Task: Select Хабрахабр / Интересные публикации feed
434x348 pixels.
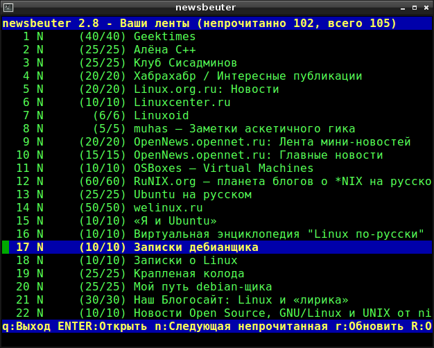Action: point(217,76)
